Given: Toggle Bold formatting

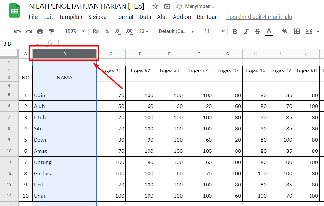Looking at the screenshot, I should pos(235,31).
